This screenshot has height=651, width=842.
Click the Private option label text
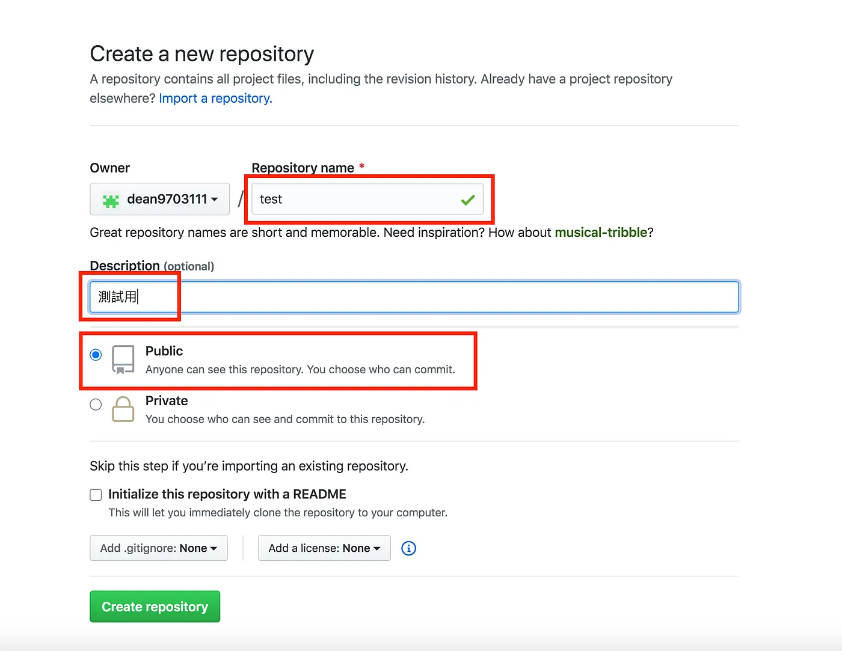167,401
